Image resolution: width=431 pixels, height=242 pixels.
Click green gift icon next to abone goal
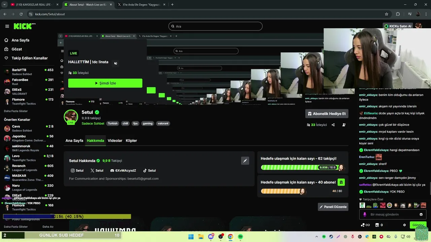341,182
